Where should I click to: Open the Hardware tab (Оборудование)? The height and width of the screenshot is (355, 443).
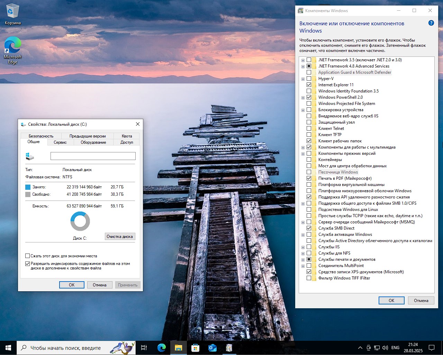click(93, 142)
